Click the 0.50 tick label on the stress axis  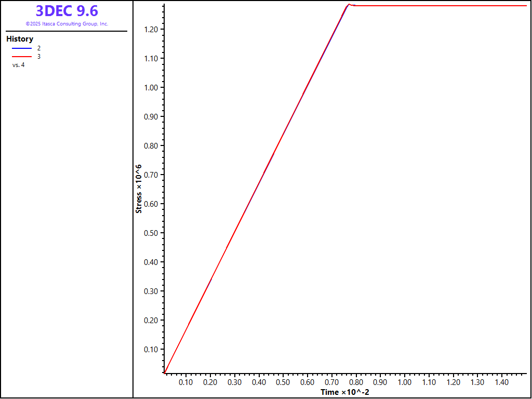pyautogui.click(x=152, y=233)
